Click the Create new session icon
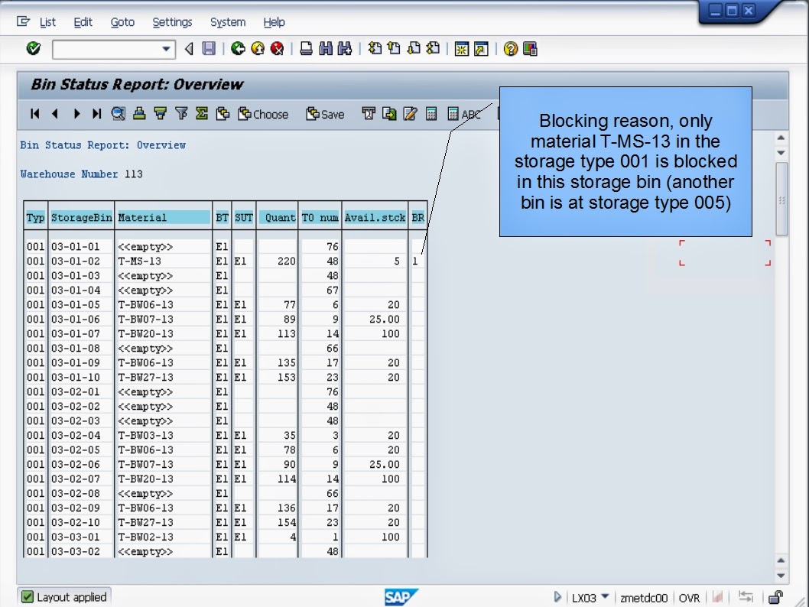The width and height of the screenshot is (809, 607). click(461, 50)
